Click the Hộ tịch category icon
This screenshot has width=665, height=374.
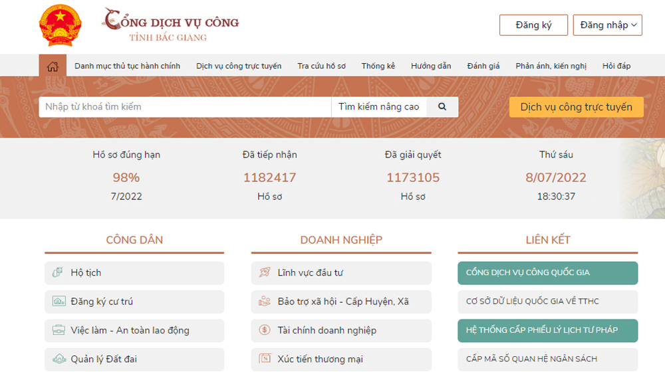tap(59, 273)
